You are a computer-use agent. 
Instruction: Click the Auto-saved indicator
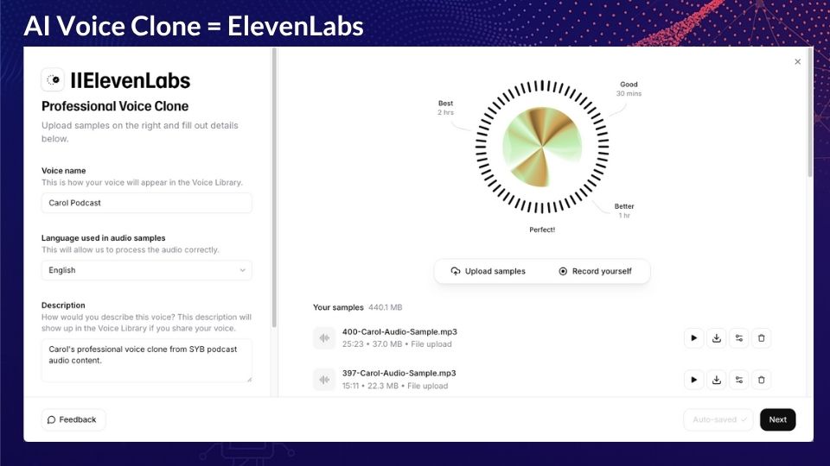718,419
